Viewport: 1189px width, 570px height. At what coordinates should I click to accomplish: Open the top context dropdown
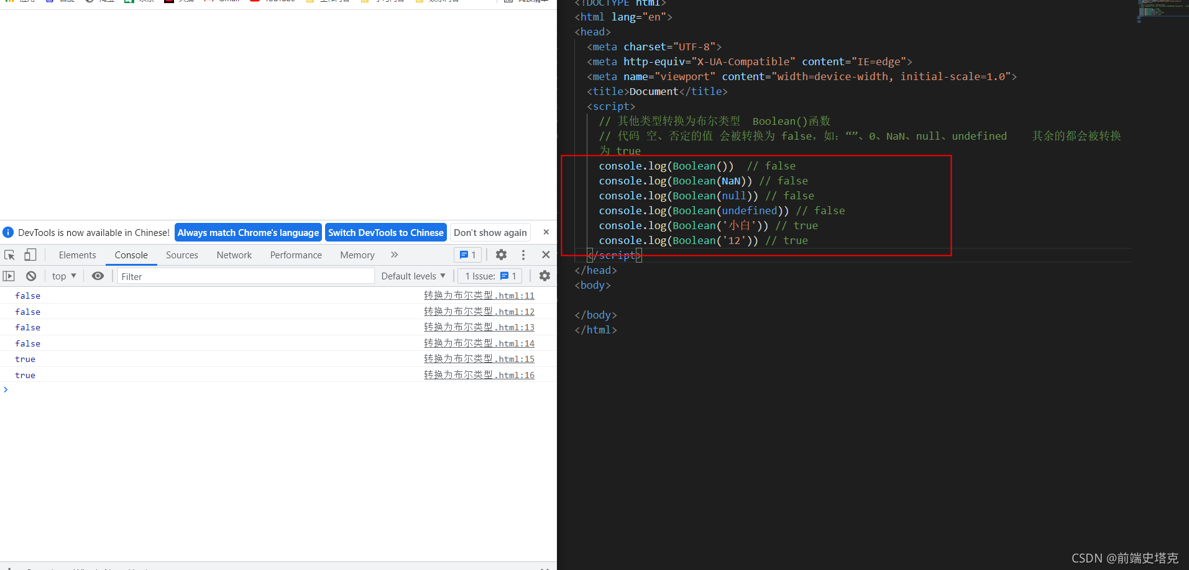(x=64, y=276)
